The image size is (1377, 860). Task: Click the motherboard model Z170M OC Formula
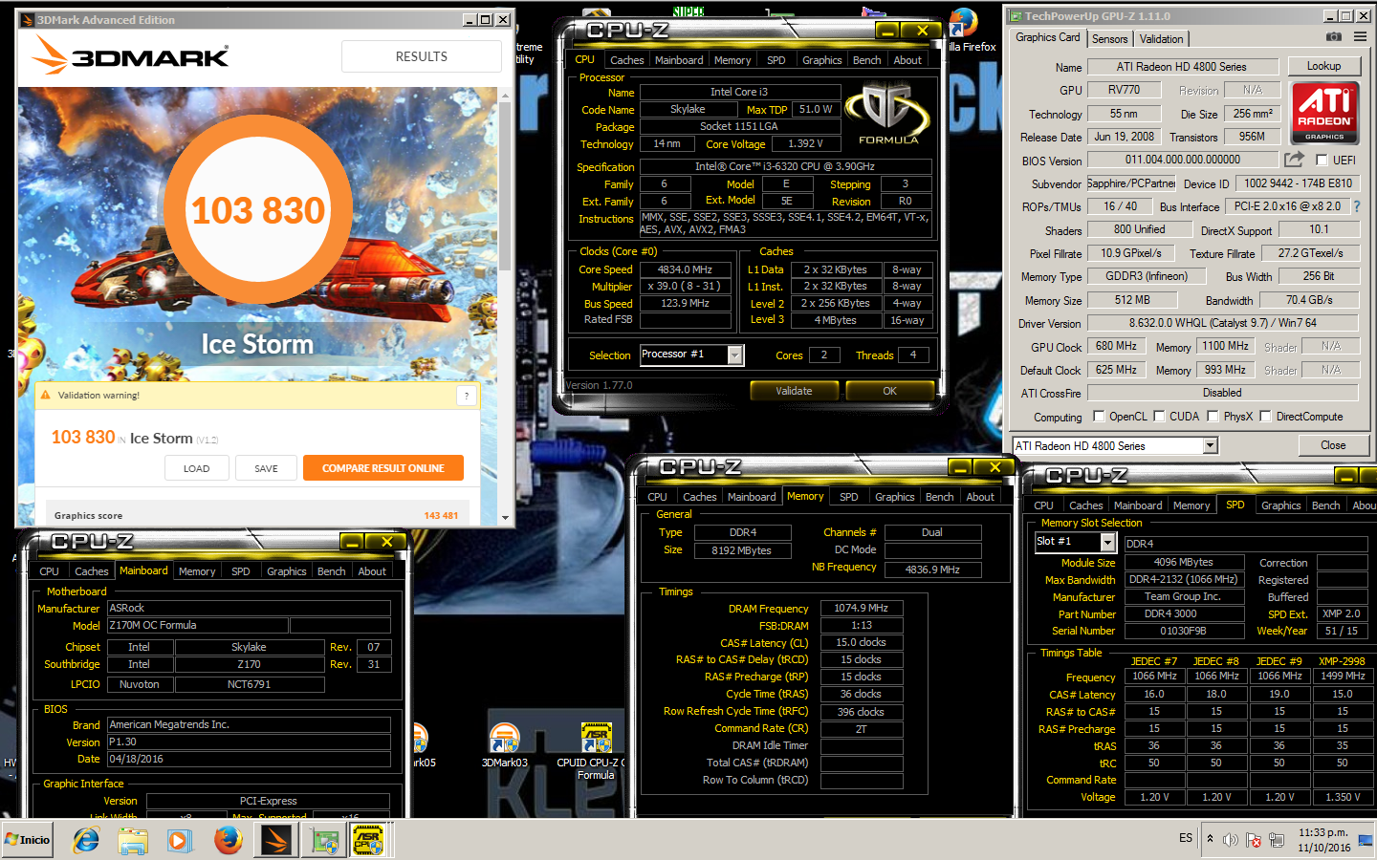coord(197,626)
